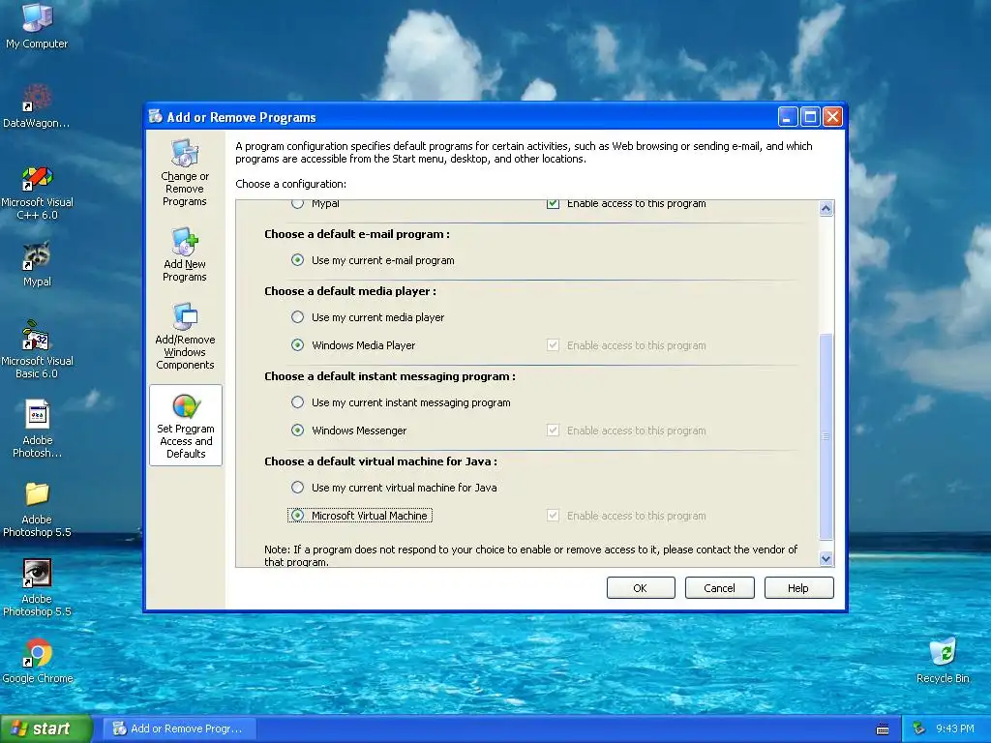Open the Microsoft Visual C++ 6.0 shortcut
This screenshot has width=991, height=743.
click(37, 193)
